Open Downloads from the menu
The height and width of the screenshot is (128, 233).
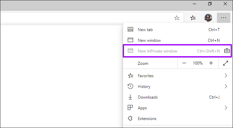pyautogui.click(x=178, y=97)
